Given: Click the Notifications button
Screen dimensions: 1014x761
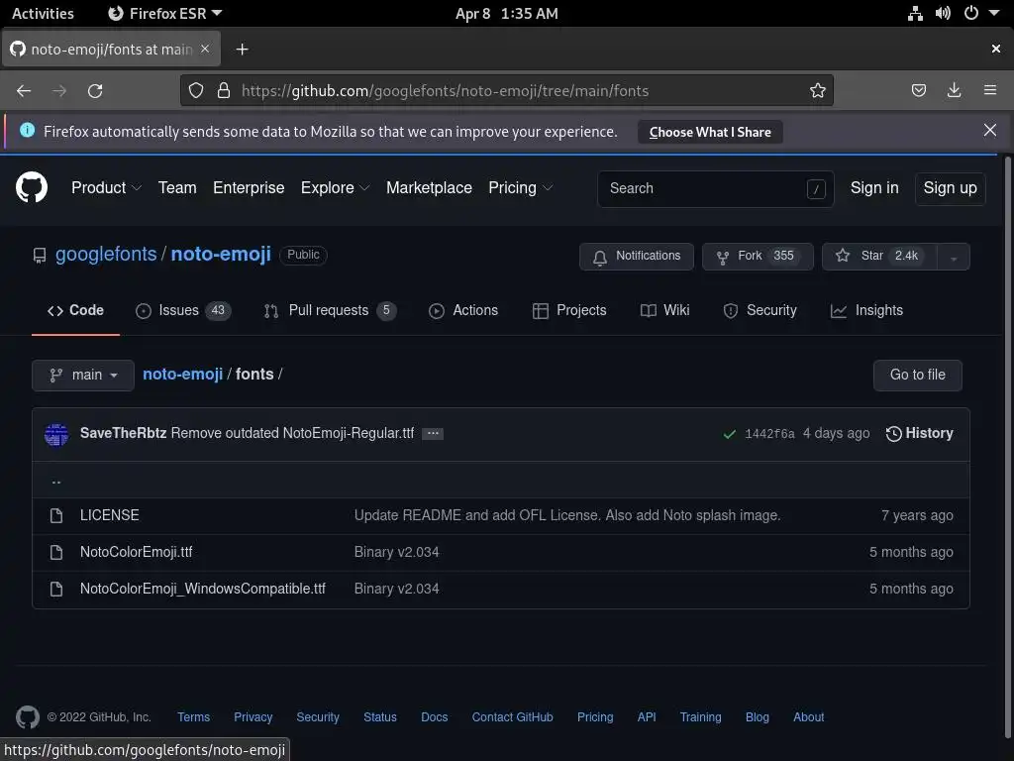Looking at the screenshot, I should [637, 257].
